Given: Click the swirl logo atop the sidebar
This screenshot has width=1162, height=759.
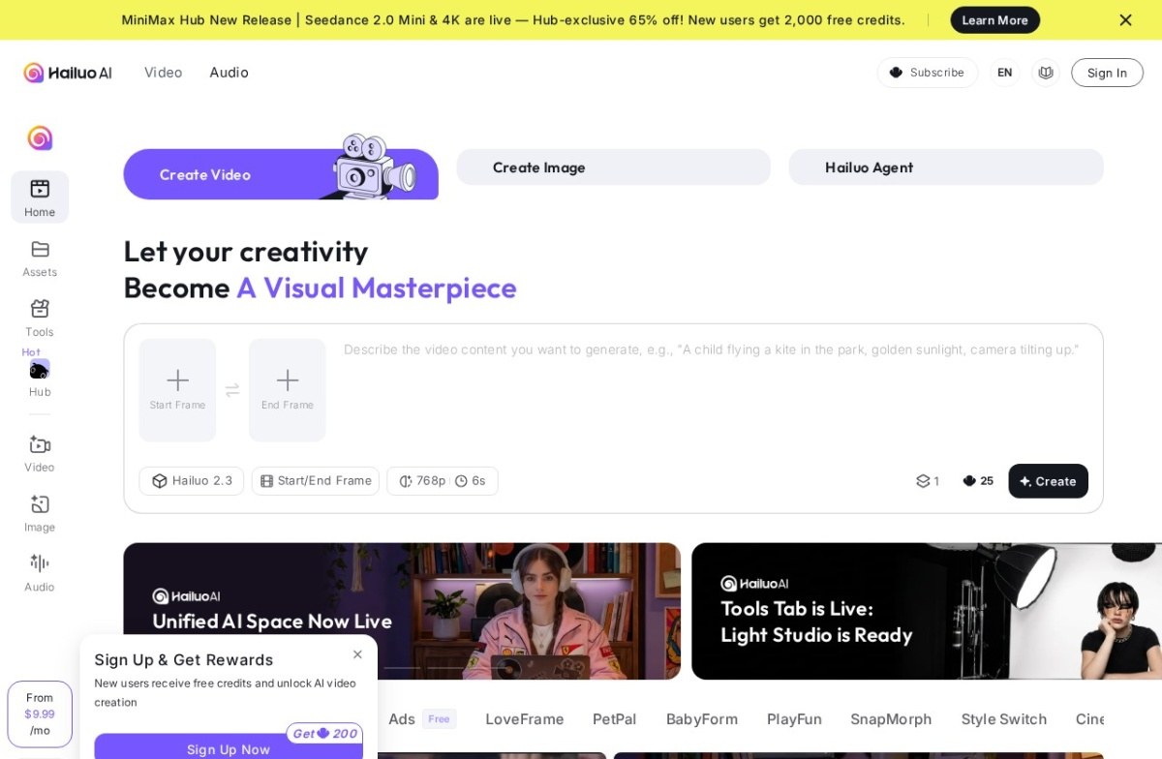Looking at the screenshot, I should 40,138.
